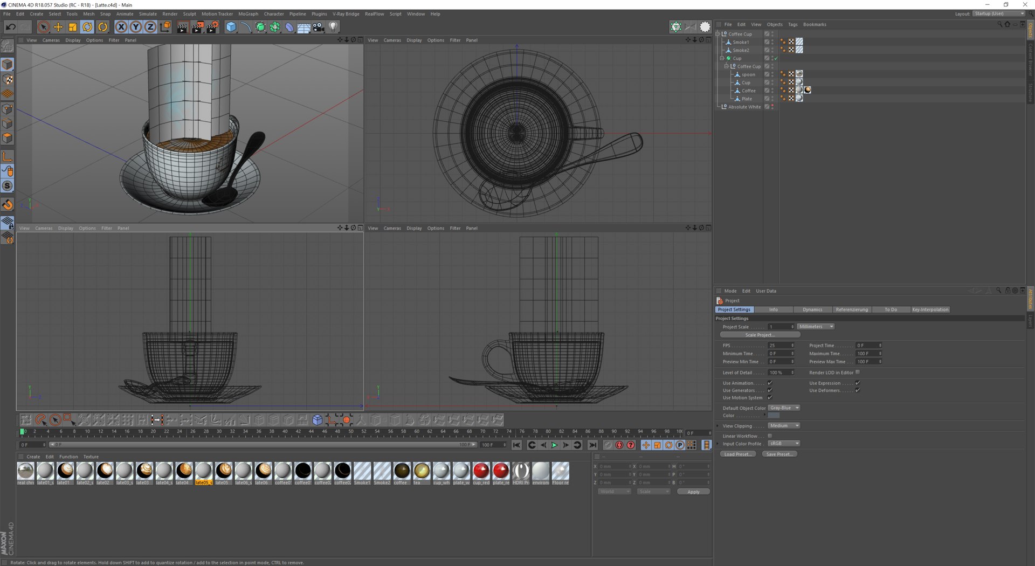Open the Subdivision Surface generator icon

point(260,27)
